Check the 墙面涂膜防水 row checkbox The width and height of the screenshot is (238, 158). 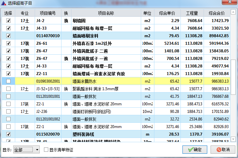coord(8,81)
